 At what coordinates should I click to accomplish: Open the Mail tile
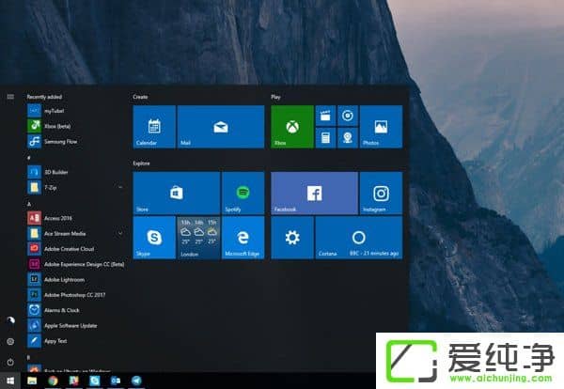[221, 127]
